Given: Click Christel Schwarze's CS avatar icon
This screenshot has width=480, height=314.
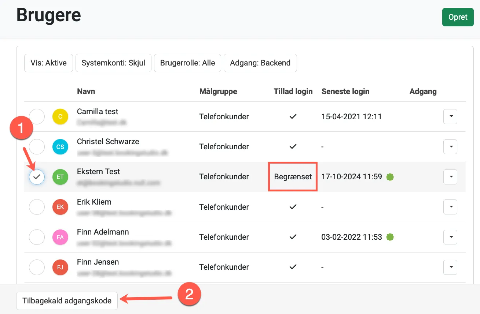Looking at the screenshot, I should click(60, 146).
